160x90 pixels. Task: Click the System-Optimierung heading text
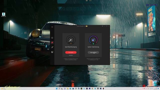[93, 47]
